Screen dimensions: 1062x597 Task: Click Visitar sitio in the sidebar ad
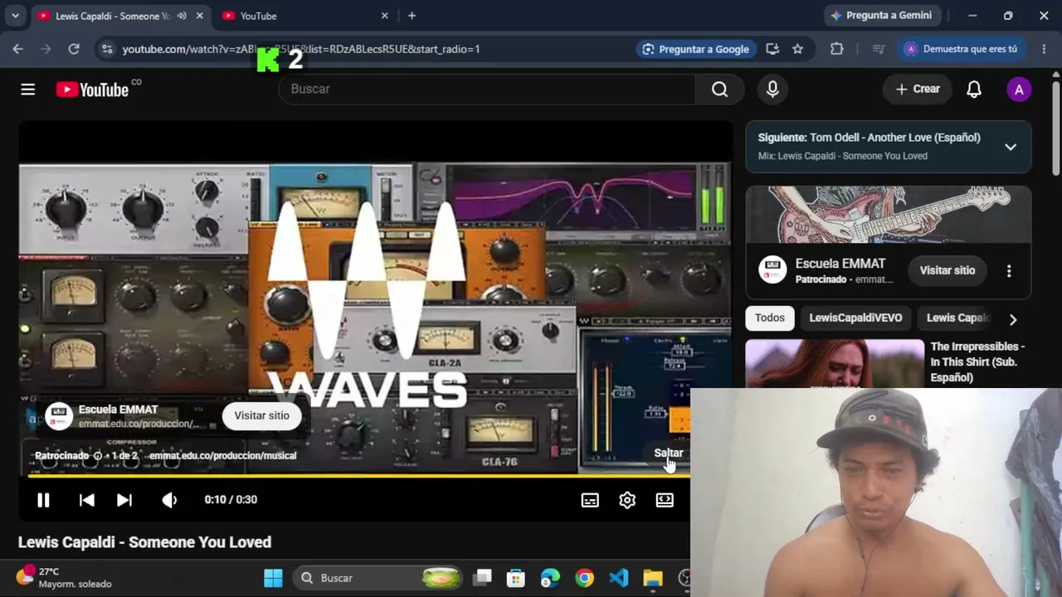(x=948, y=270)
